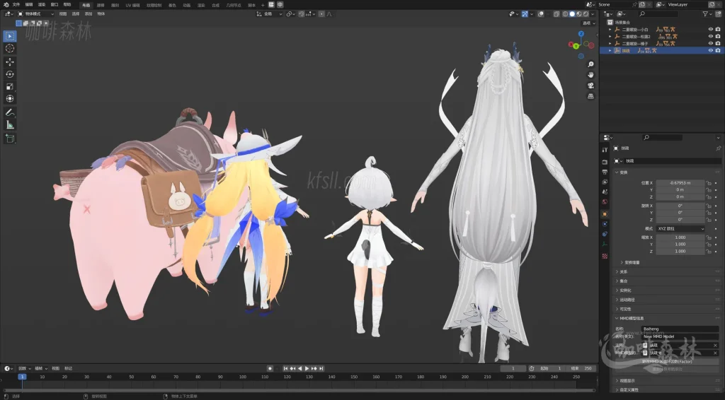Select the Move tool
This screenshot has width=725, height=400.
(x=10, y=61)
